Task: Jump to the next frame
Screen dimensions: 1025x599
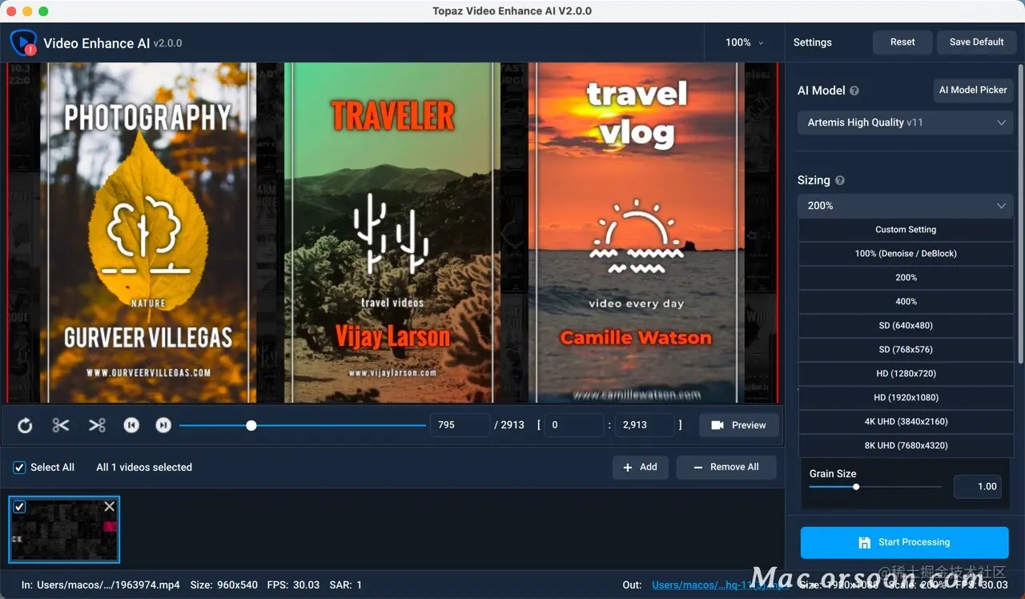Action: pyautogui.click(x=163, y=425)
